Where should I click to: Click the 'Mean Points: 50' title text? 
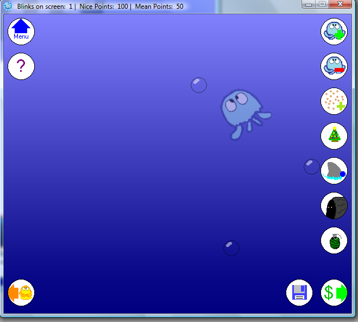click(x=159, y=7)
